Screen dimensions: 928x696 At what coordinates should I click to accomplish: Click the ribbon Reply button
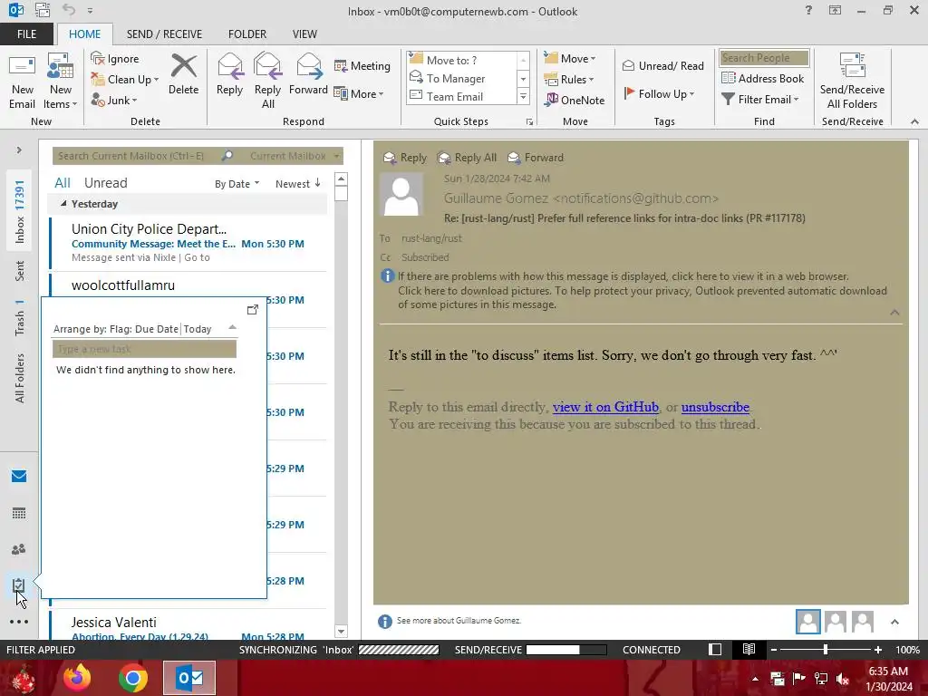[x=229, y=74]
